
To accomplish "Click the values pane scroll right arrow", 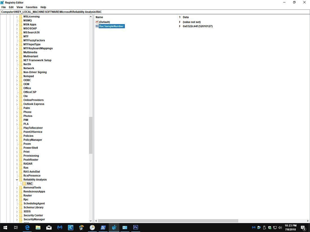I will (x=308, y=221).
